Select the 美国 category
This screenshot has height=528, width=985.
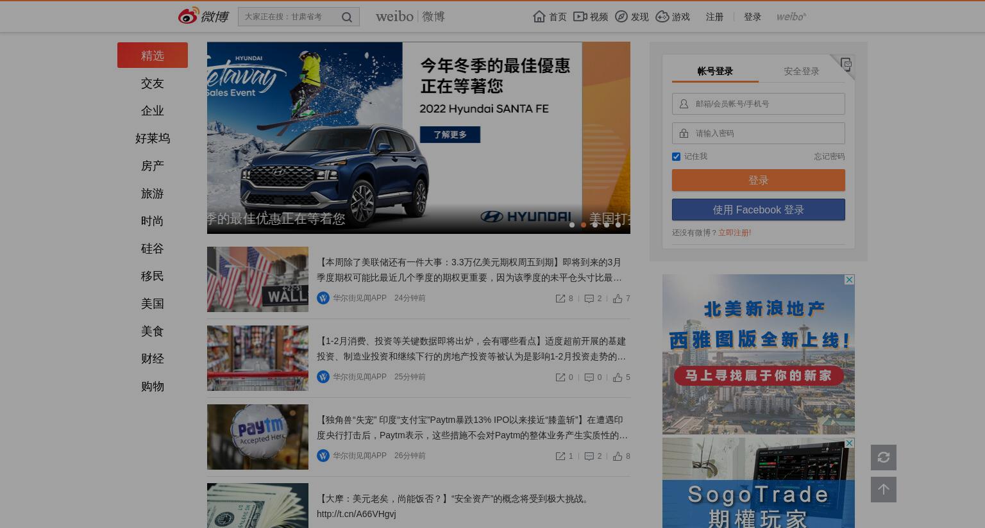click(153, 304)
